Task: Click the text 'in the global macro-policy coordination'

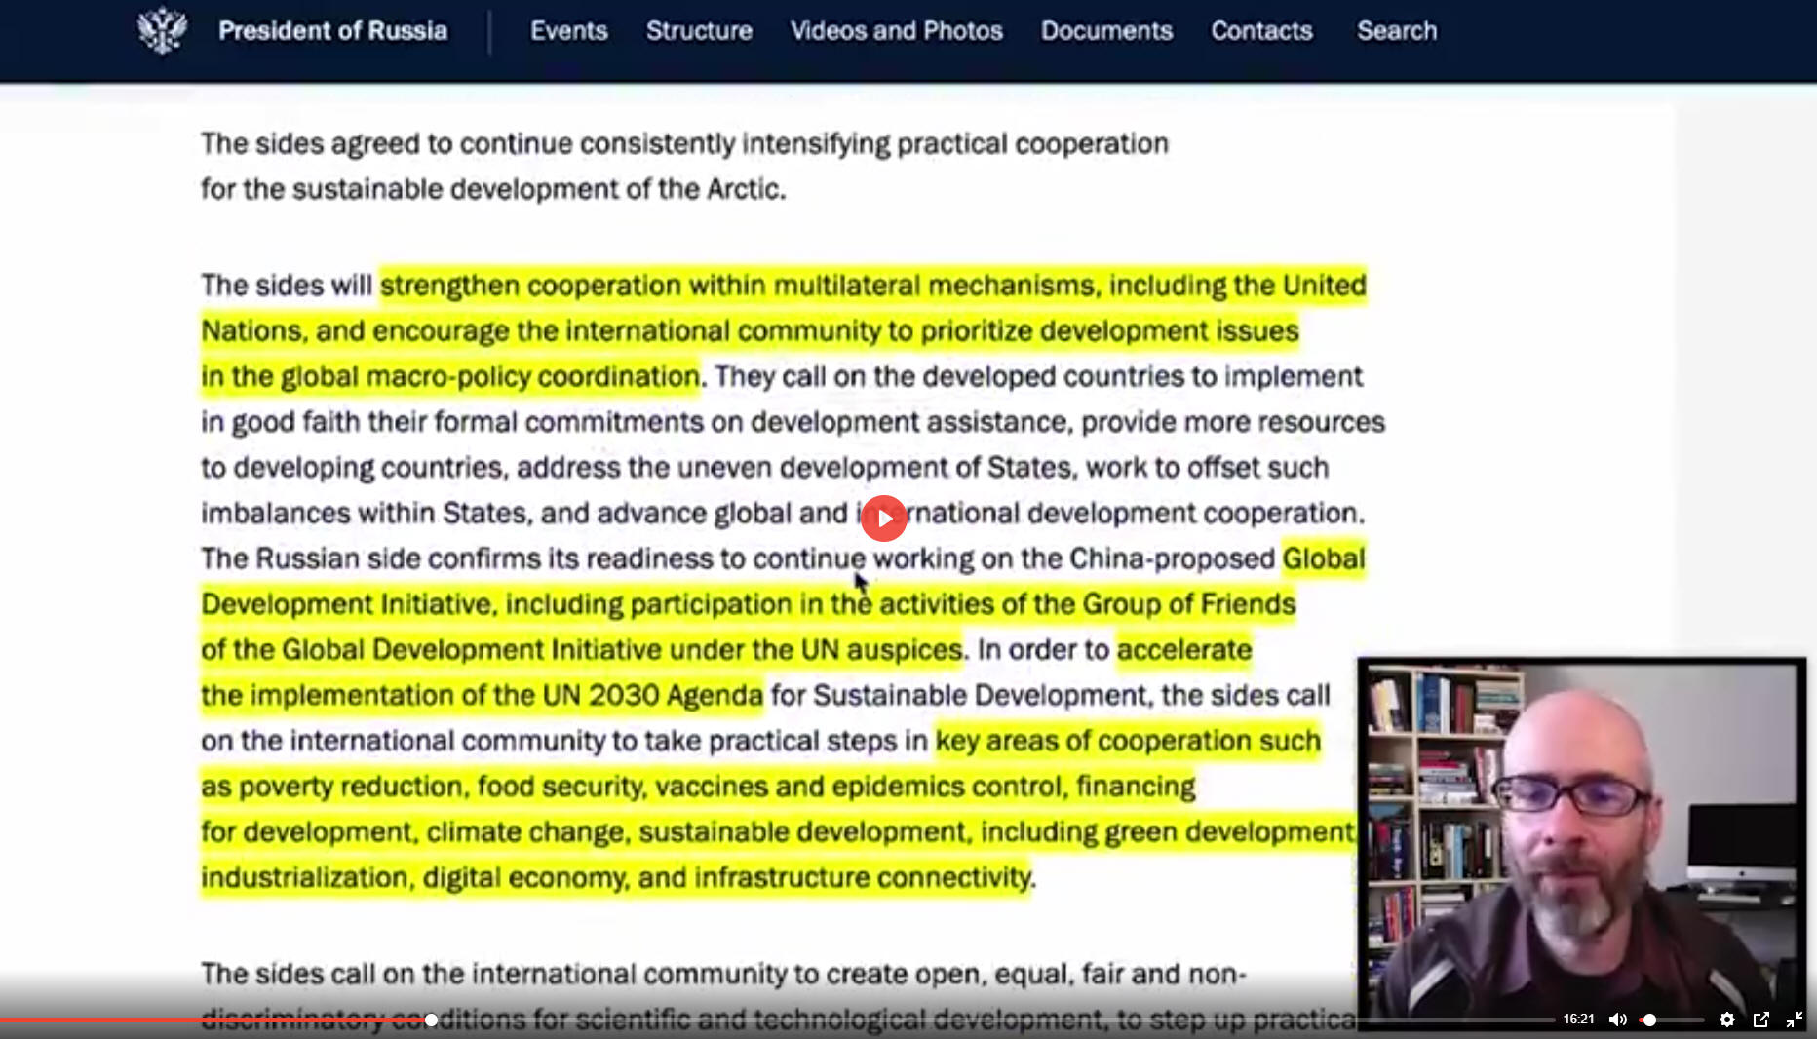Action: (450, 376)
